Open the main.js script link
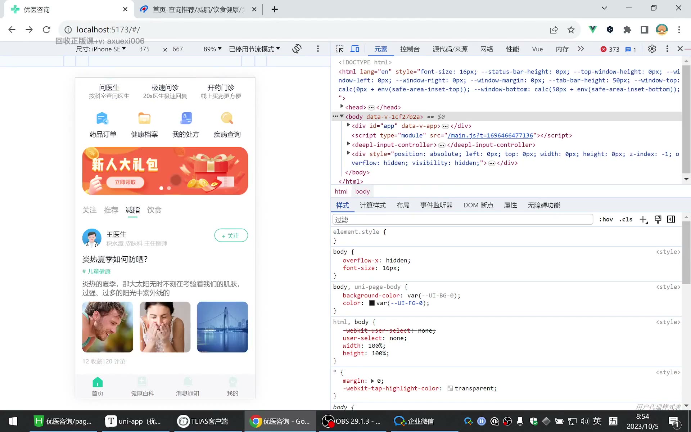 490,135
